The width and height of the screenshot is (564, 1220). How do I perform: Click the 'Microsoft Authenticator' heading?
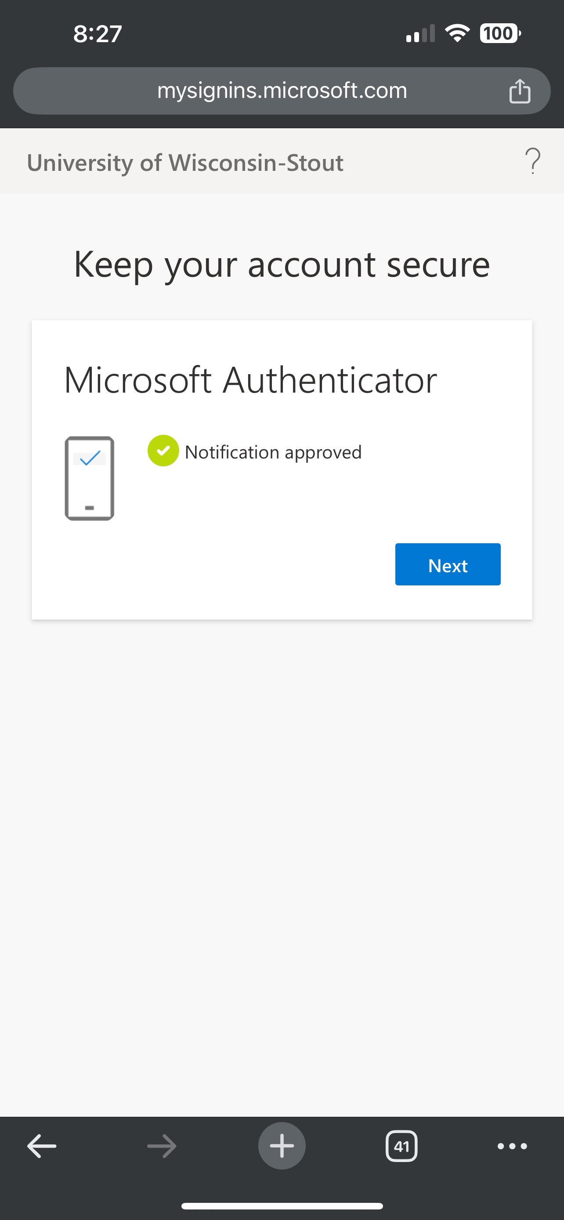pyautogui.click(x=250, y=380)
